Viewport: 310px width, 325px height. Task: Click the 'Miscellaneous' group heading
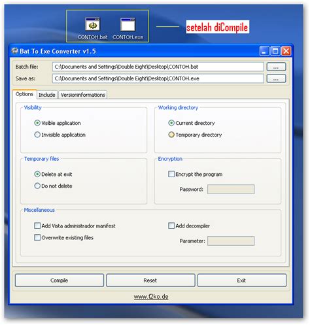(39, 210)
